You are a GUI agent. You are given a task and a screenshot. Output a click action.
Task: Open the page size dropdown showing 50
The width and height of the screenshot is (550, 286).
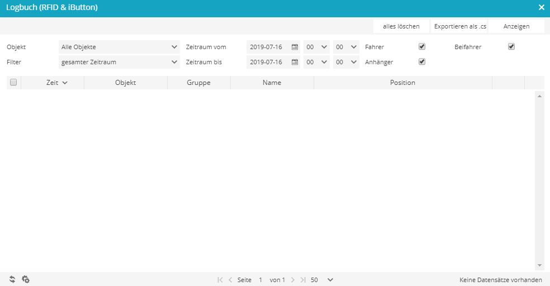[x=321, y=280]
